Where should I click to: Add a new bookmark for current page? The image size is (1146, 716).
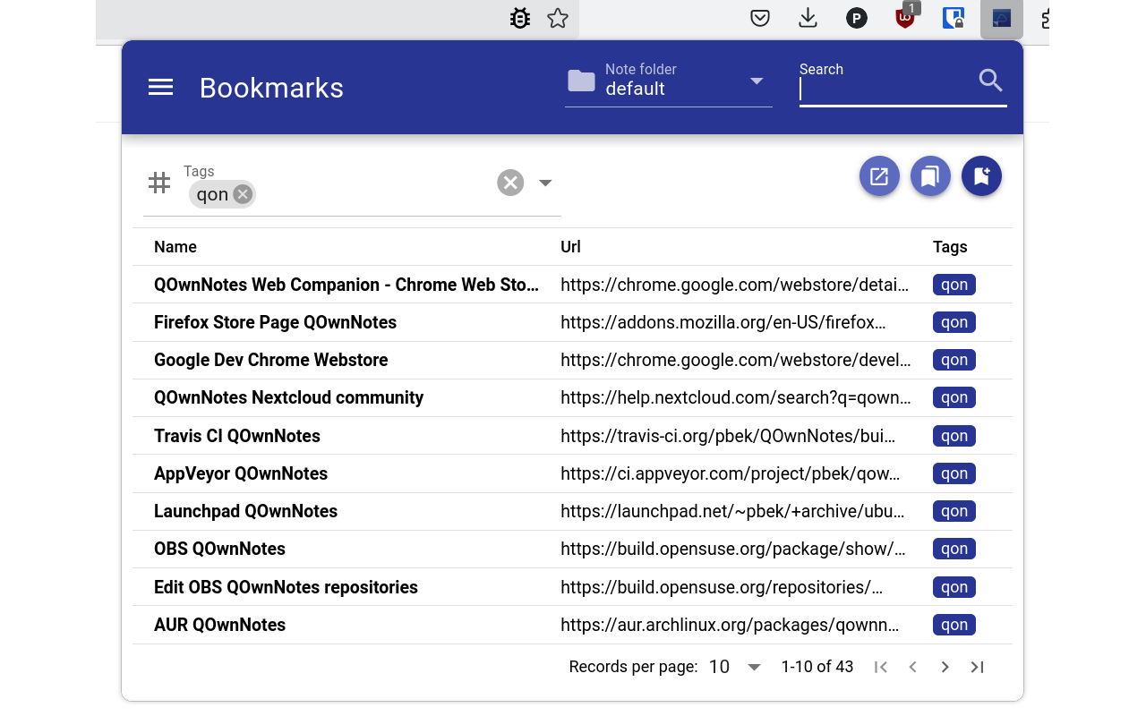[x=981, y=175]
